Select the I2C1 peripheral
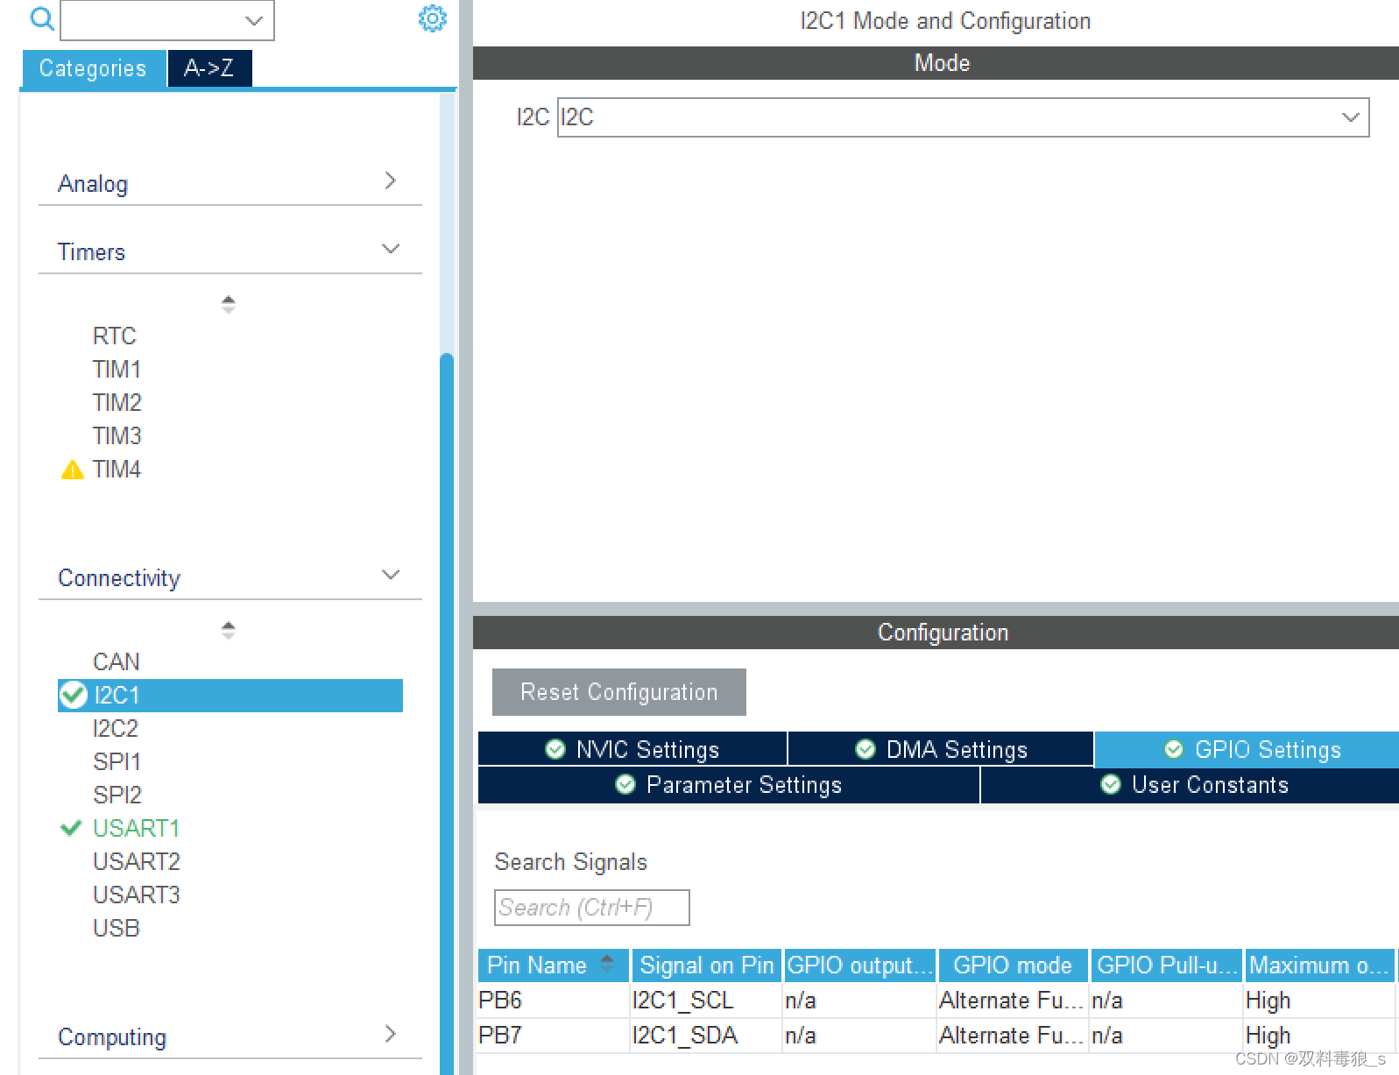Viewport: 1399px width, 1075px height. (230, 696)
